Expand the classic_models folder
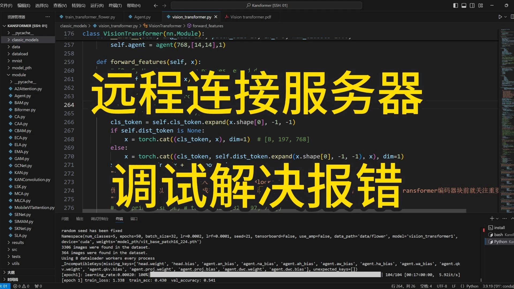The width and height of the screenshot is (514, 289). [x=28, y=40]
